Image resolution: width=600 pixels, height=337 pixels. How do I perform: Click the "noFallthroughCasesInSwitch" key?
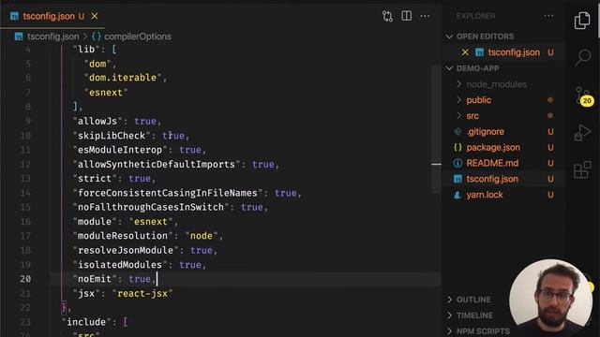(151, 207)
